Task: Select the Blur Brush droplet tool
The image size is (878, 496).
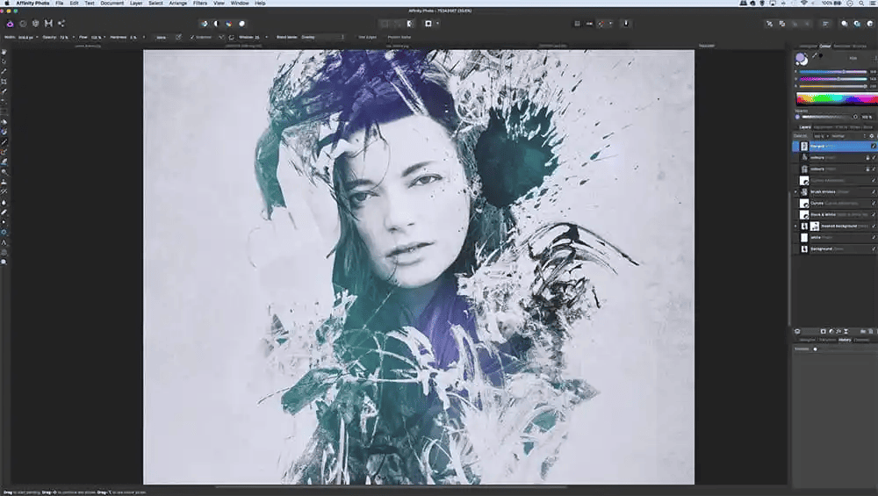Action: 4,202
